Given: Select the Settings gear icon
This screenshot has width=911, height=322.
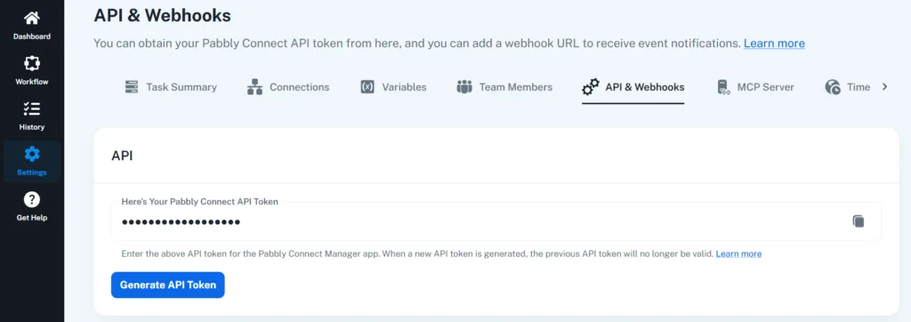Looking at the screenshot, I should (x=32, y=154).
